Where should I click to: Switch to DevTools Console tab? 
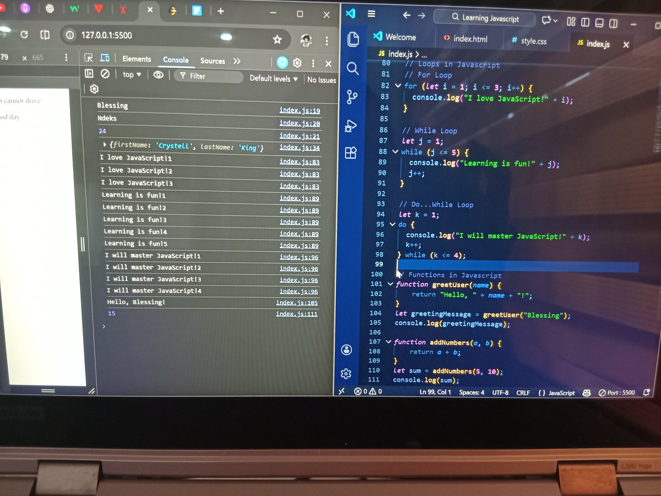(176, 60)
